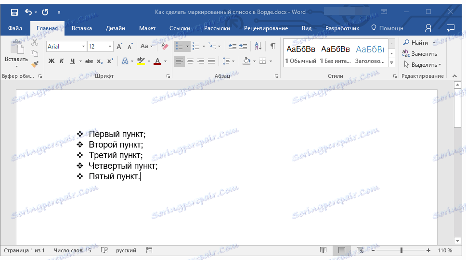Open text effects and typography
Image resolution: width=466 pixels, height=260 pixels.
tap(125, 61)
